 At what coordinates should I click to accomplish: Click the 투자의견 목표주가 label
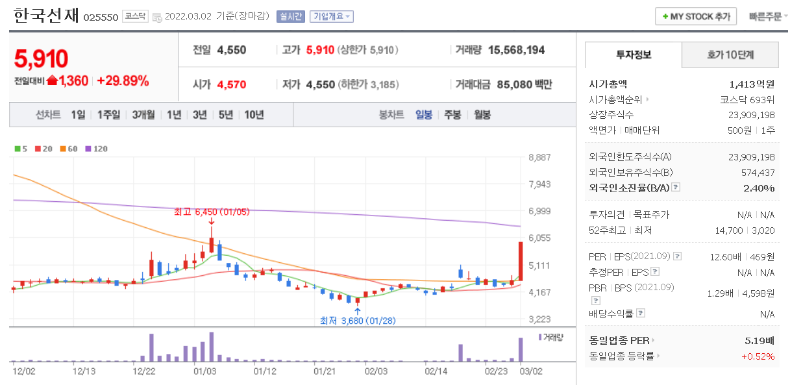point(629,214)
